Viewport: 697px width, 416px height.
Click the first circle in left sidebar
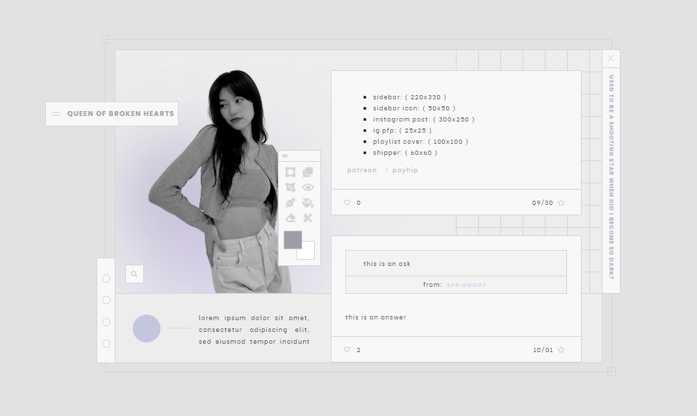(106, 278)
